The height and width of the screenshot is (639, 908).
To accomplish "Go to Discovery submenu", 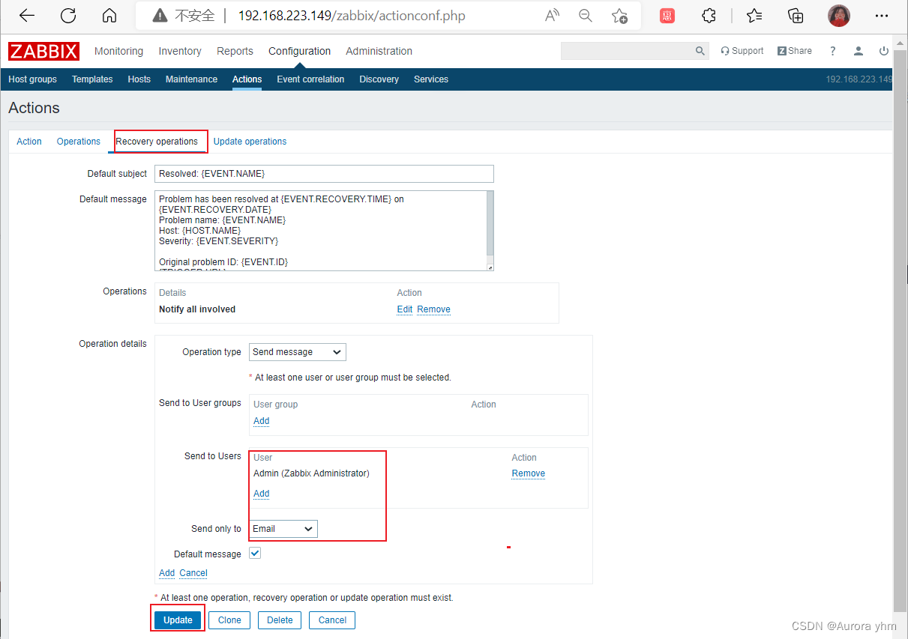I will (379, 79).
